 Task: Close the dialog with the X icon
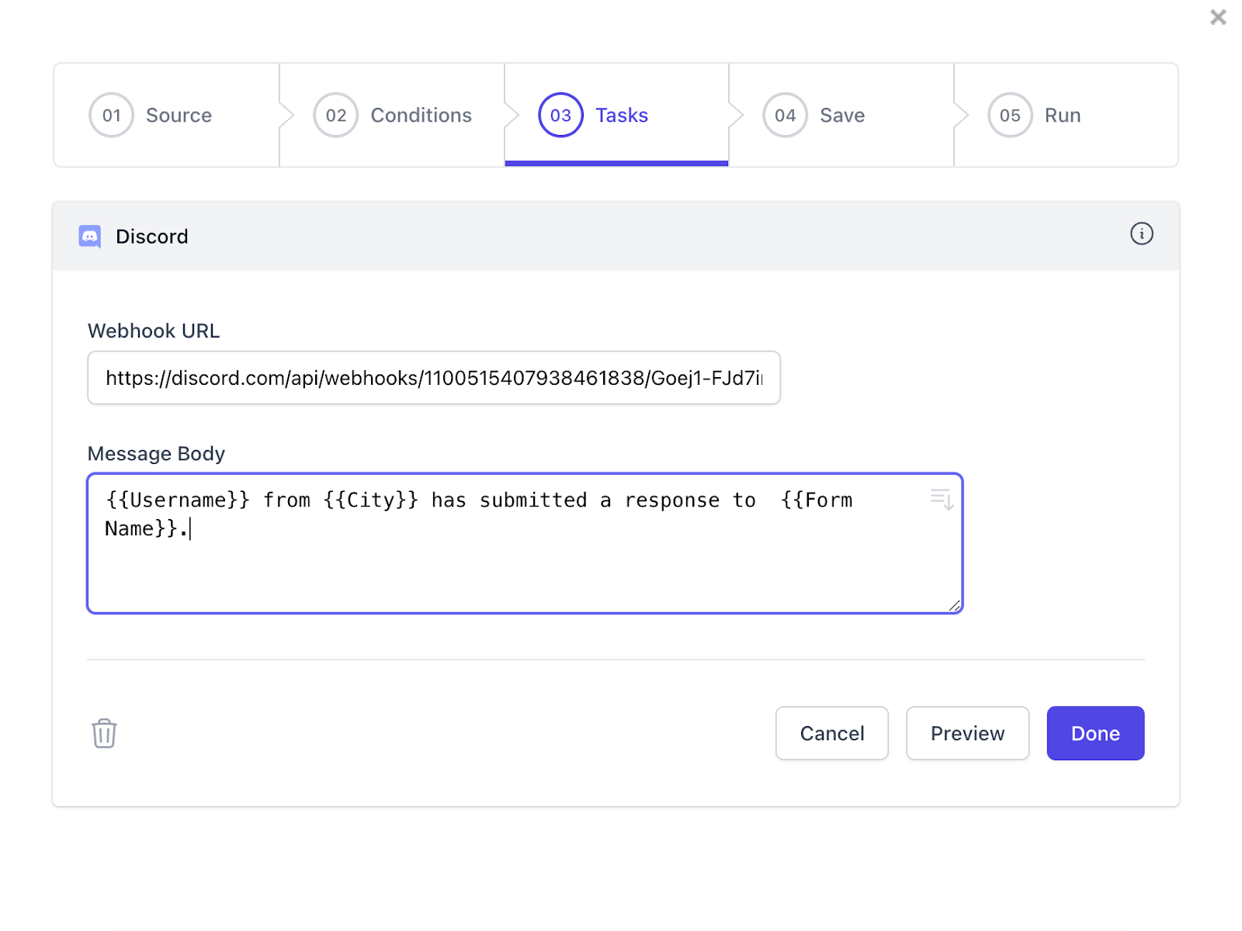1218,17
